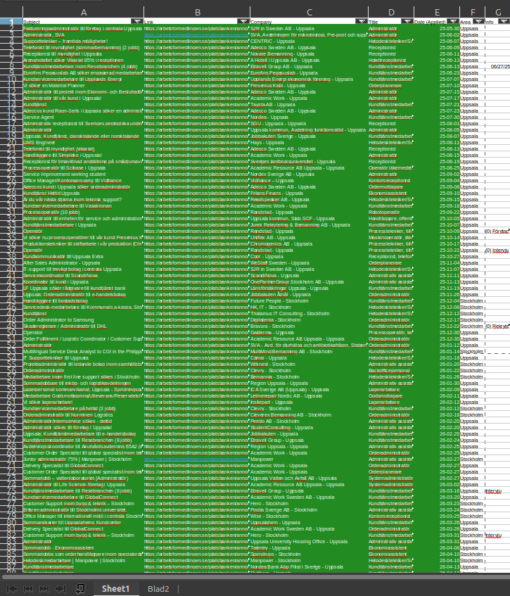Select column G header
510x596 pixels.
click(498, 13)
